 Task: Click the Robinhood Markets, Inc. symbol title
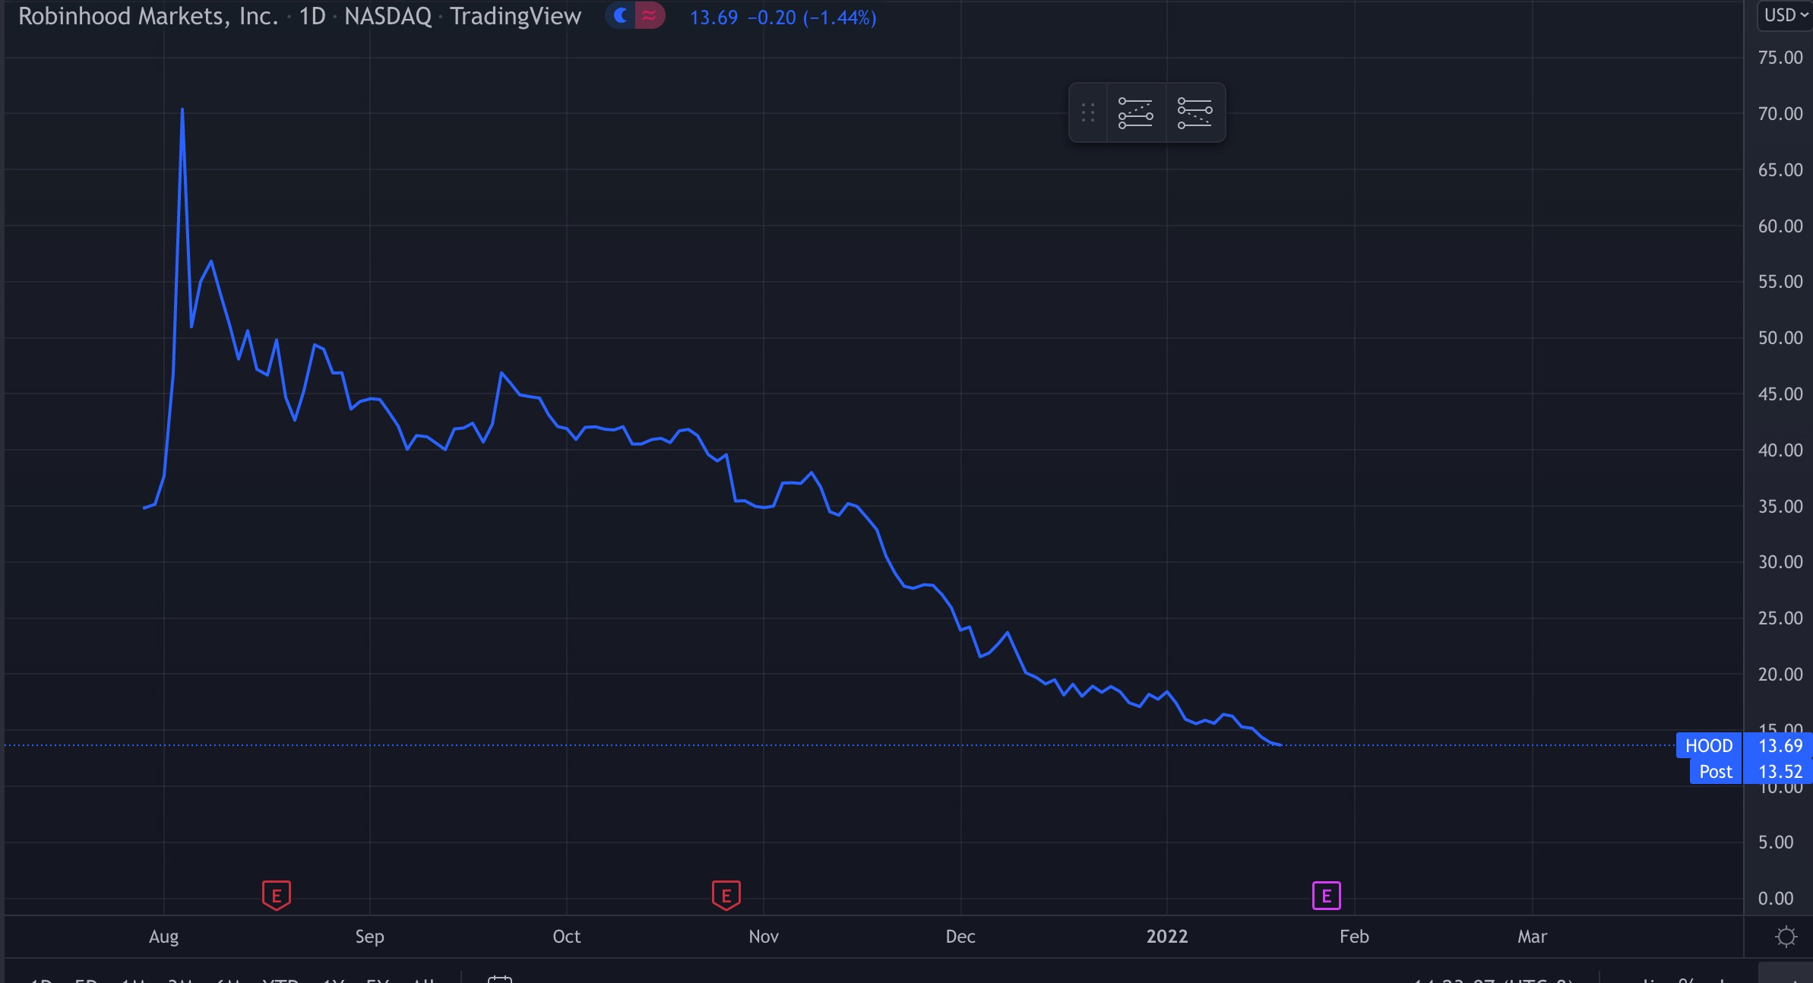tap(148, 16)
